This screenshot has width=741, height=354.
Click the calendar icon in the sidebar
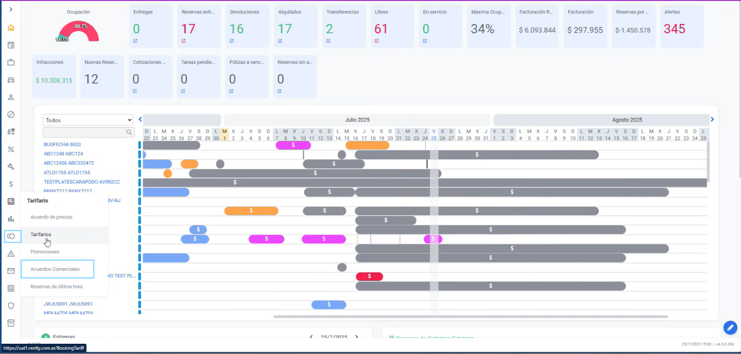click(x=11, y=45)
